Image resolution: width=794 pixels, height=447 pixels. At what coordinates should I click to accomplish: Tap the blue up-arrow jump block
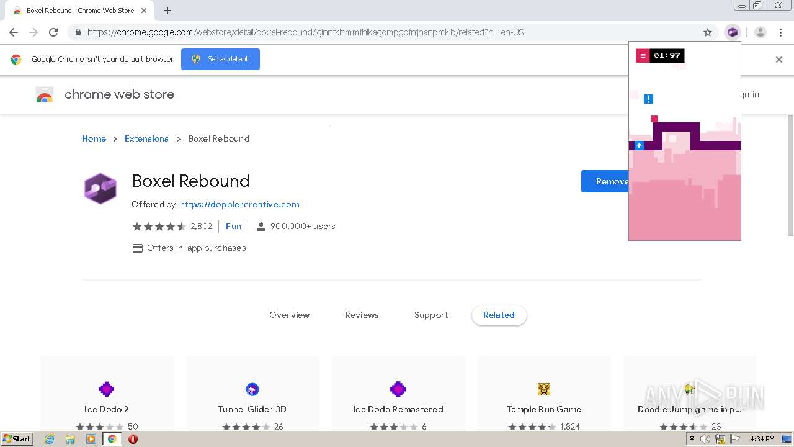639,145
